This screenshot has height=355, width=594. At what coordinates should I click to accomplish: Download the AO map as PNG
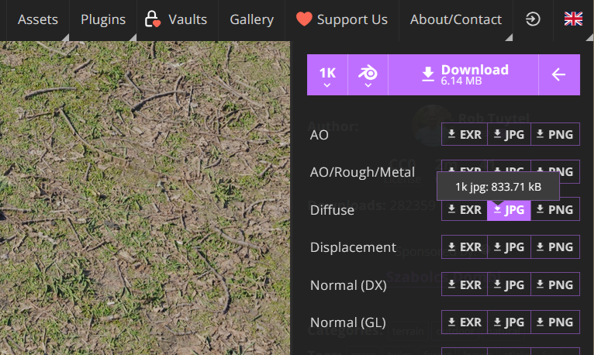pos(555,135)
